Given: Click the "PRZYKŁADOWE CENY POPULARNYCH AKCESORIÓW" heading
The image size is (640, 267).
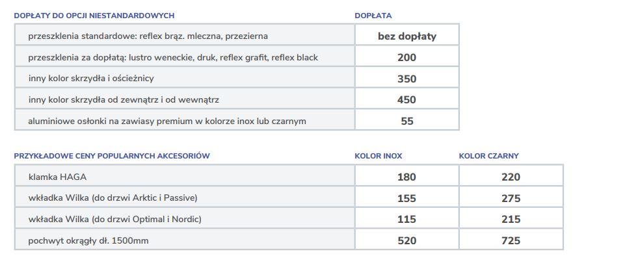Looking at the screenshot, I should coord(112,156).
